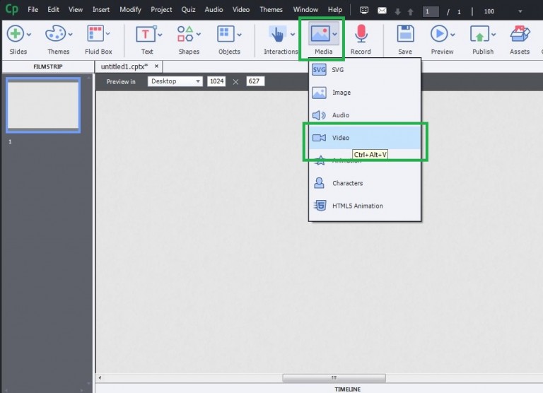This screenshot has width=543, height=393.
Task: Expand the Themes toolbar dropdown arrow
Action: pos(70,34)
